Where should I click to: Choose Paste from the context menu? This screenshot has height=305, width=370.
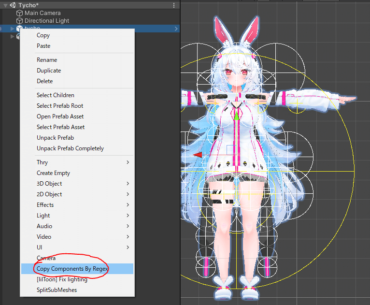(77, 46)
